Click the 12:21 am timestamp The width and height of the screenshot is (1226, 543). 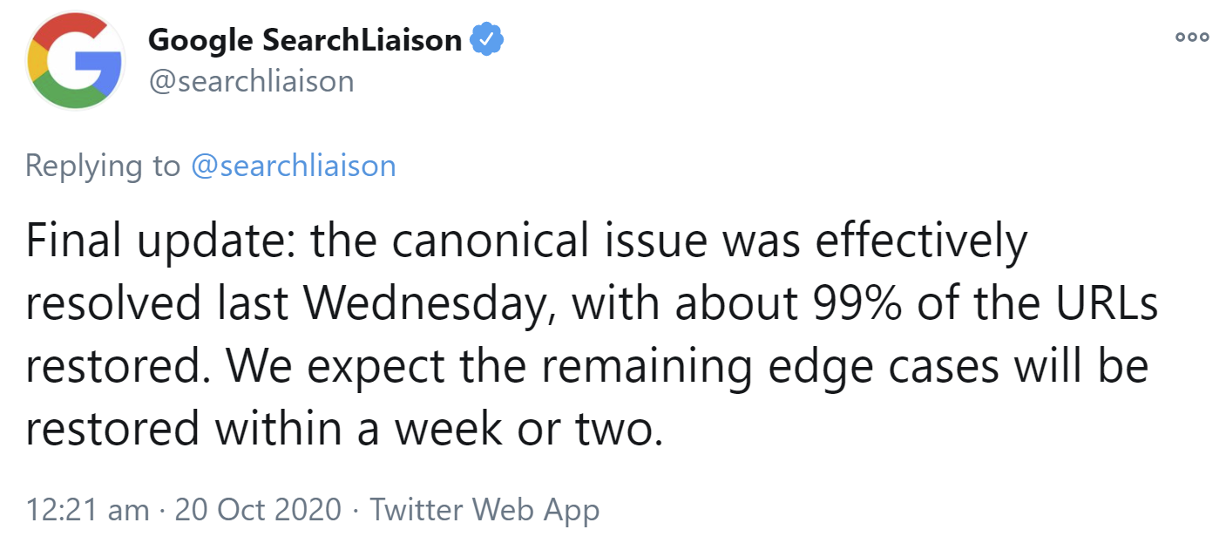(x=87, y=510)
